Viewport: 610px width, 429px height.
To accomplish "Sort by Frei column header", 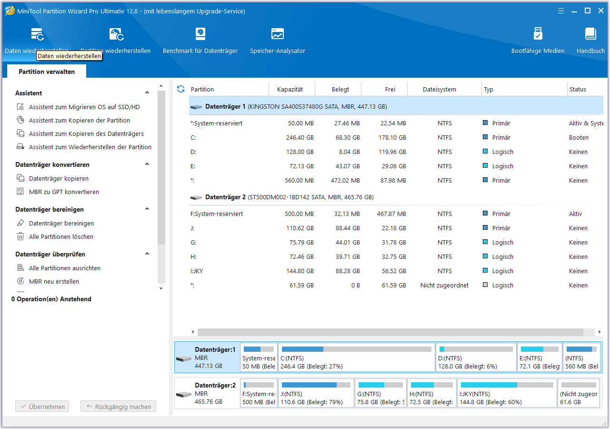I will (384, 89).
